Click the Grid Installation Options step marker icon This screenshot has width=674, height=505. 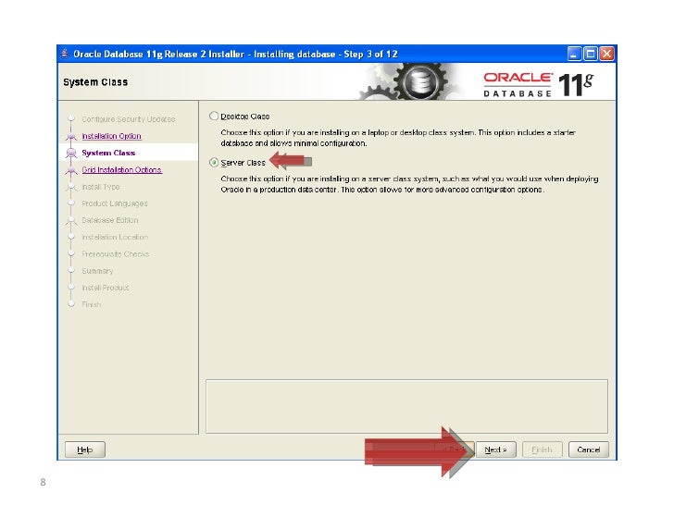(71, 170)
